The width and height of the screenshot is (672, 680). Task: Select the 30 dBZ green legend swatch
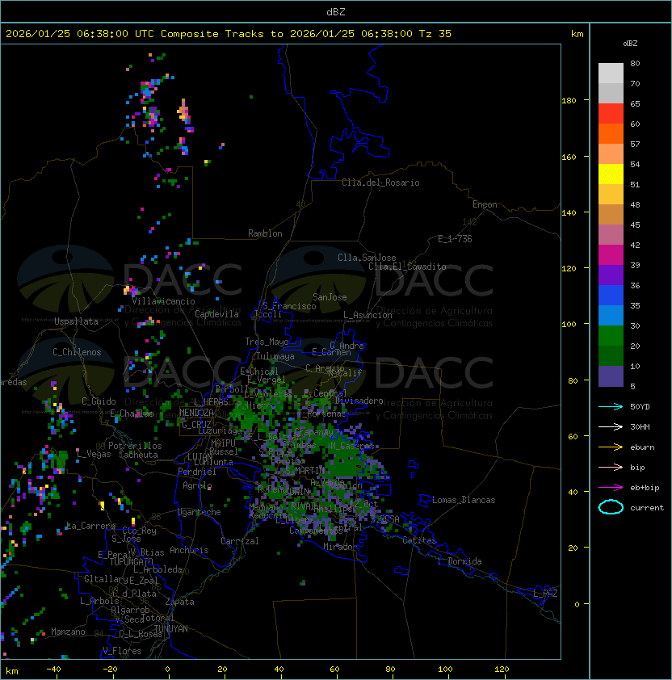tap(611, 336)
